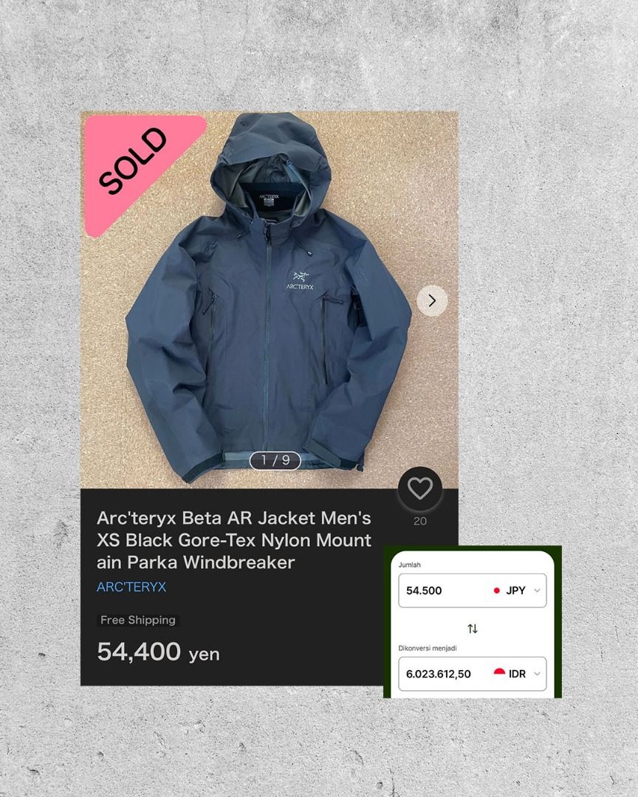Click the Japan flag dot beside JPY
638x797 pixels.
(x=496, y=590)
